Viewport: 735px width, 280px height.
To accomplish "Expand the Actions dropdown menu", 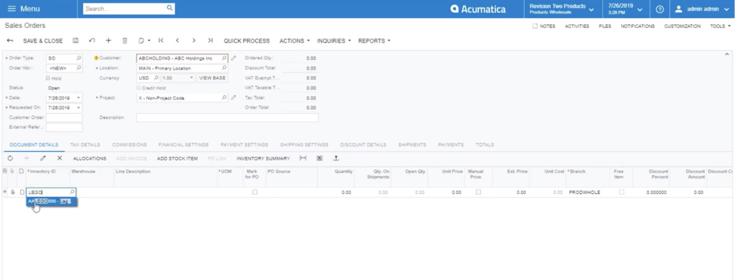I will (294, 41).
